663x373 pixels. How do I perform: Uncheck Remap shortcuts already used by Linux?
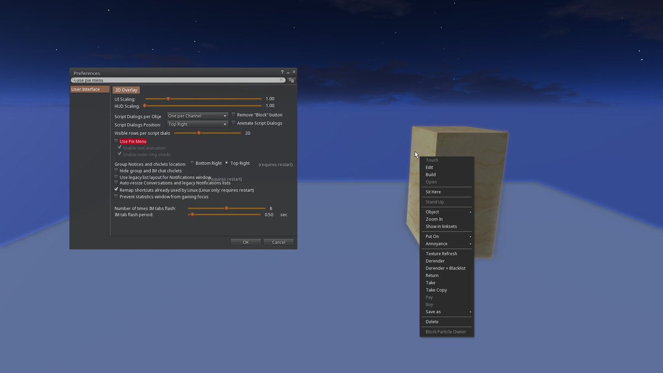click(116, 190)
